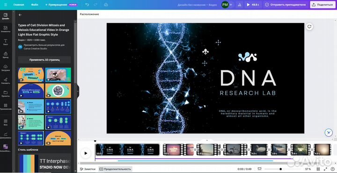The height and width of the screenshot is (173, 337).
Task: Select the dark blue difference template page
Action: pyautogui.click(x=31, y=90)
